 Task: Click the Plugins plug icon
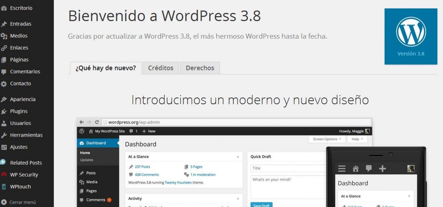pyautogui.click(x=4, y=111)
